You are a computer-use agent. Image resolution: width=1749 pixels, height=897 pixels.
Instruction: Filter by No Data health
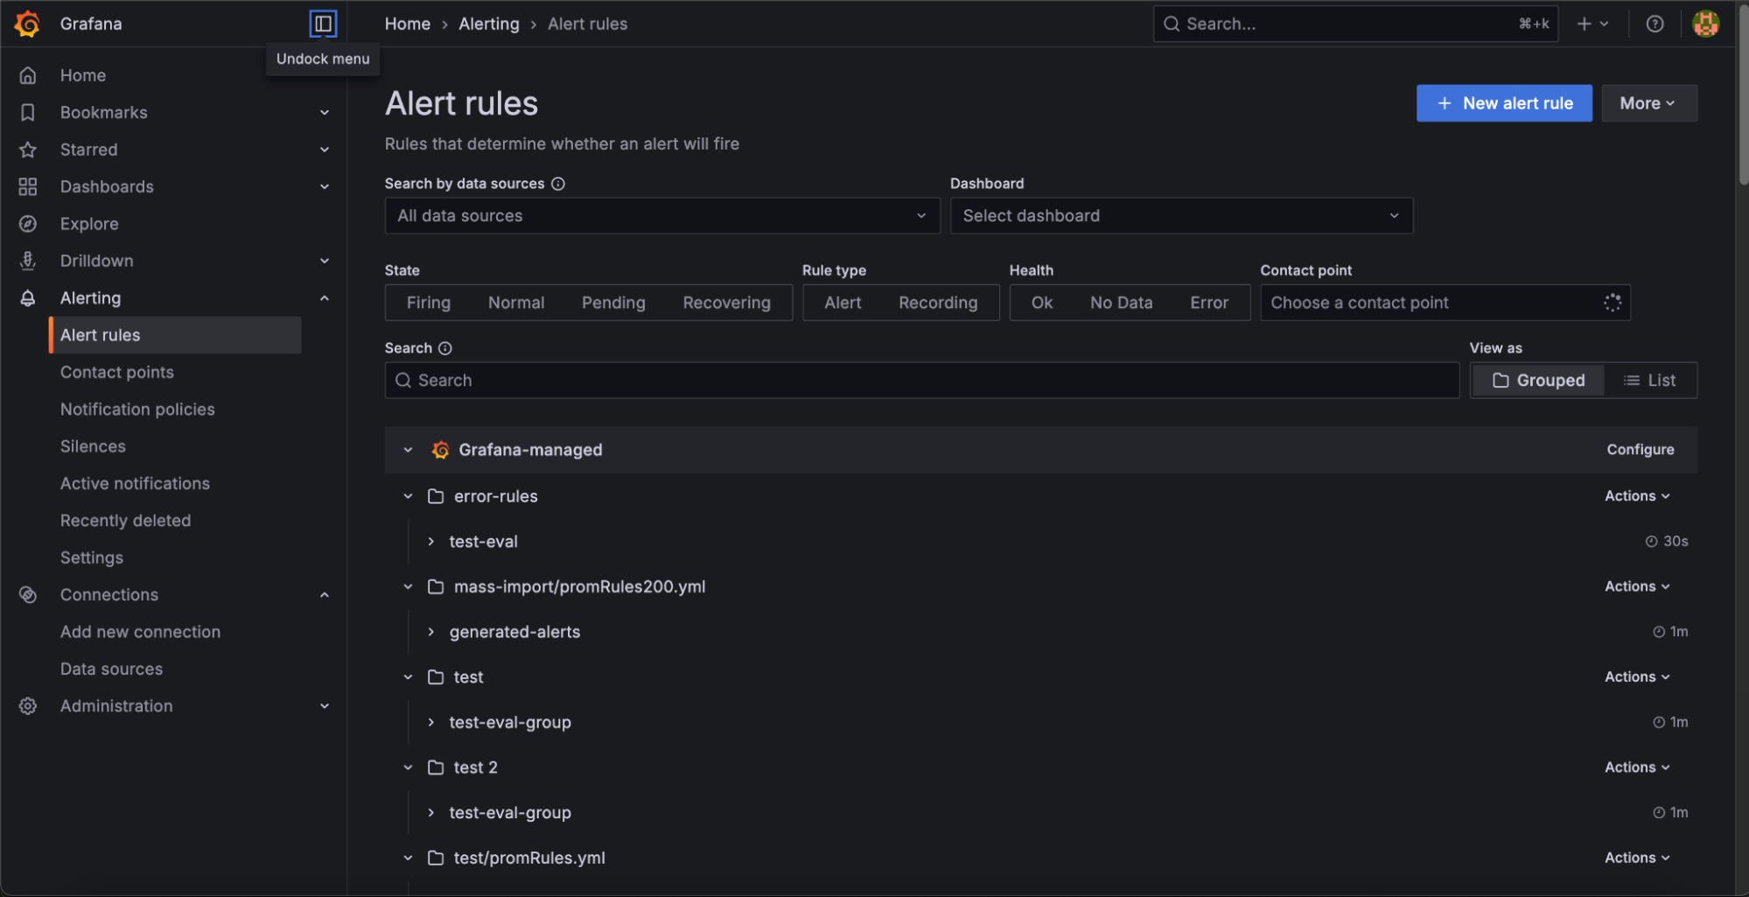pos(1121,303)
